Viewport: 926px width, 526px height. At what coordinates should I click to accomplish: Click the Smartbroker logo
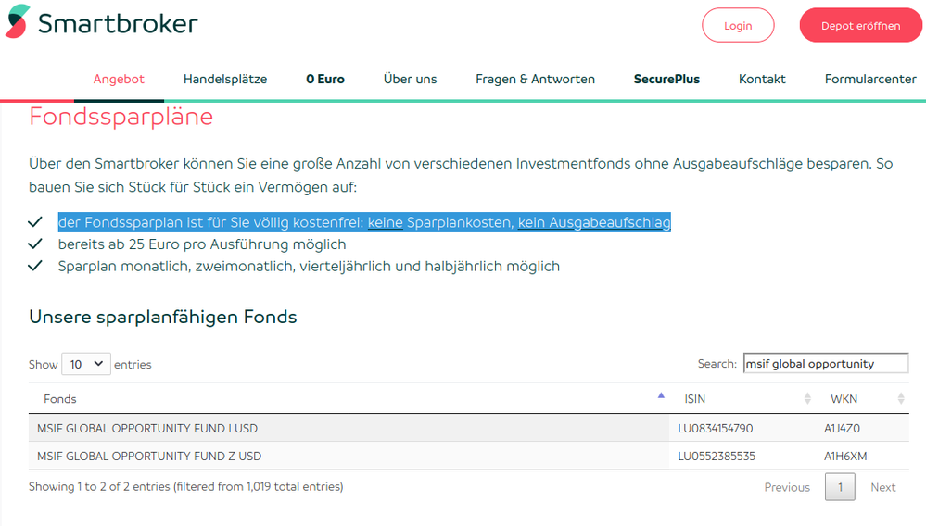pyautogui.click(x=102, y=22)
